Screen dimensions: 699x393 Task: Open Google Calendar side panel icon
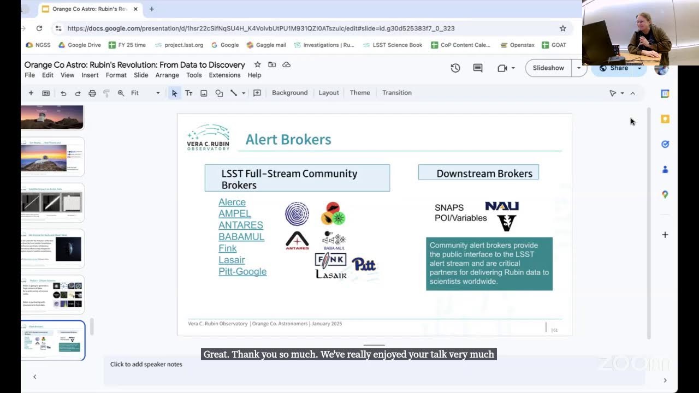tap(665, 94)
